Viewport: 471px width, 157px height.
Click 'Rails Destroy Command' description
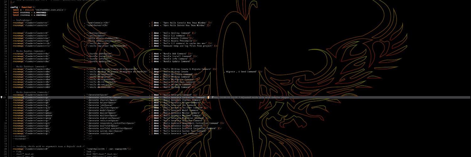point(177,33)
